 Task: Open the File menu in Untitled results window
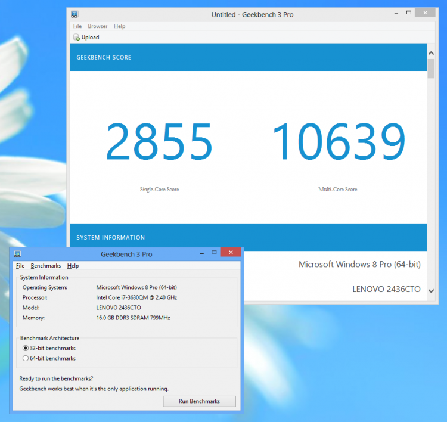click(x=77, y=26)
